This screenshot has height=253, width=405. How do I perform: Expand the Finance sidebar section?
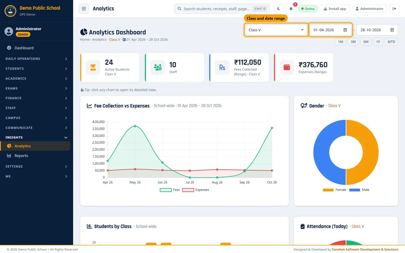tap(37, 98)
